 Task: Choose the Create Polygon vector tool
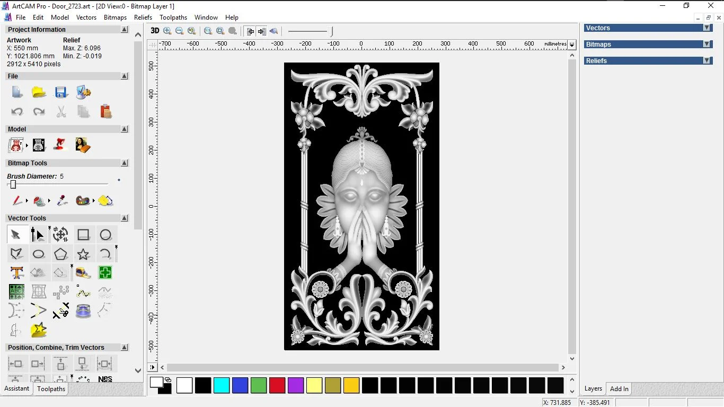point(61,254)
